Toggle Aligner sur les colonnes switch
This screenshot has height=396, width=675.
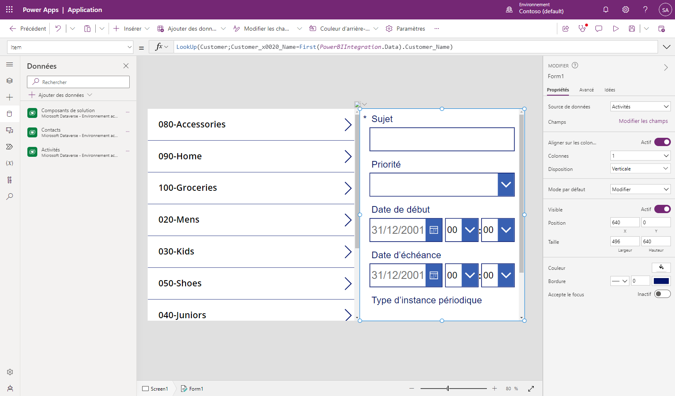pos(662,142)
